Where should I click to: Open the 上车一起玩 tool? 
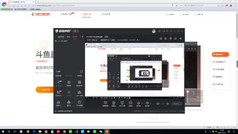tap(79, 94)
